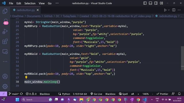Close the radiobutton.py tab

click(x=38, y=10)
